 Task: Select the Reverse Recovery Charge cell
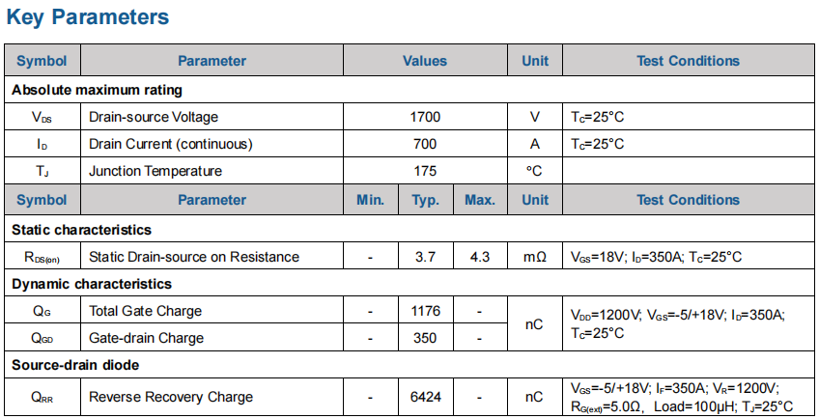(x=171, y=397)
